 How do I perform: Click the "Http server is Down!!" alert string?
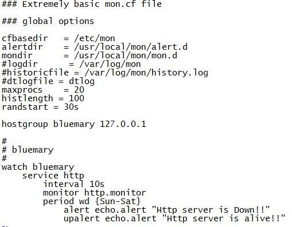[x=211, y=210]
